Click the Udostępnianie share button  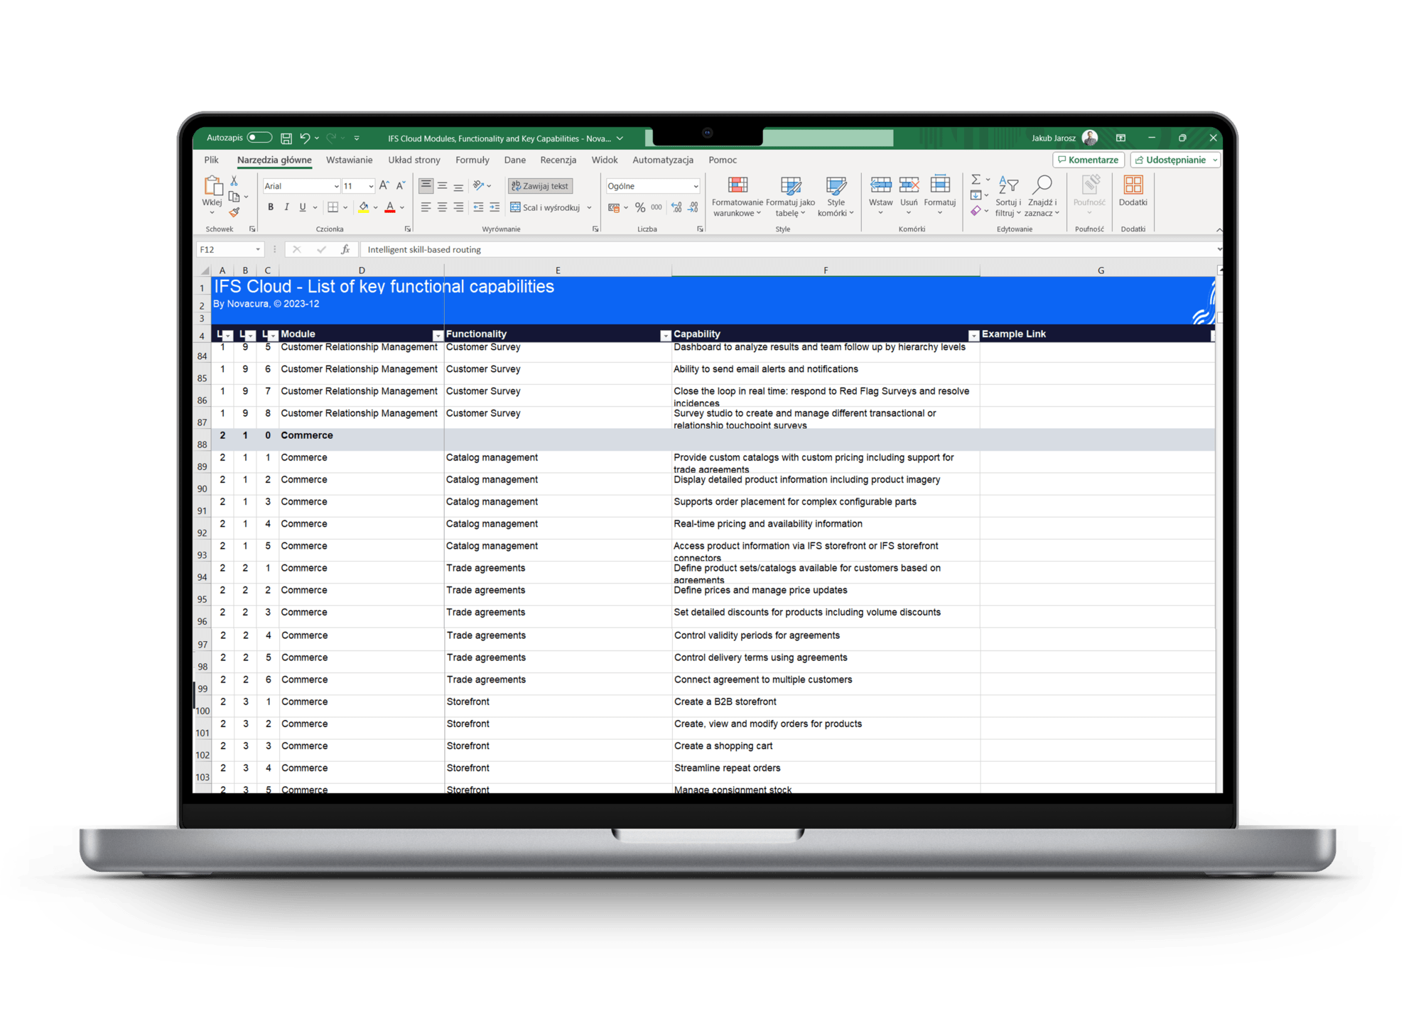1175,160
